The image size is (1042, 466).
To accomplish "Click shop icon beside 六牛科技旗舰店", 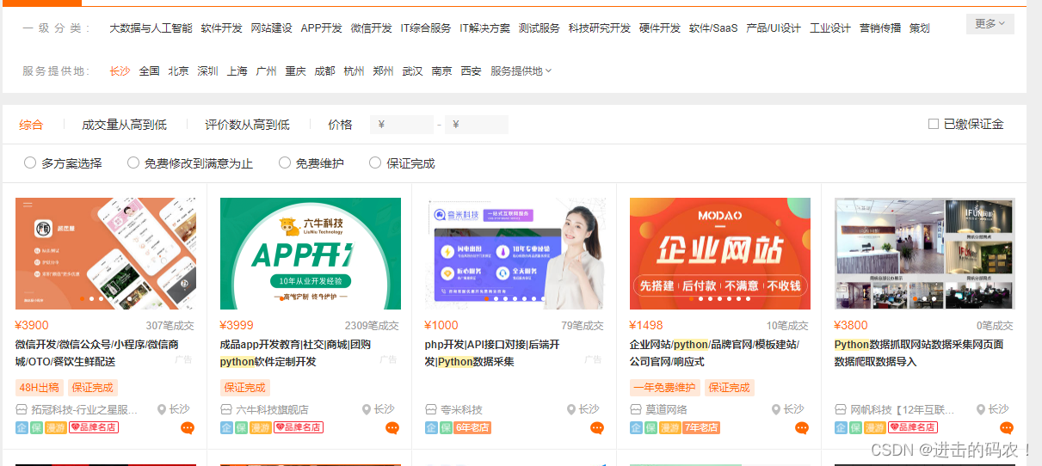I will point(226,410).
